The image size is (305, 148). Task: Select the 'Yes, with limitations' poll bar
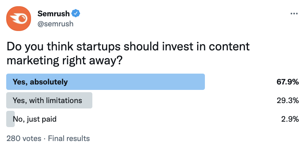pos(49,100)
